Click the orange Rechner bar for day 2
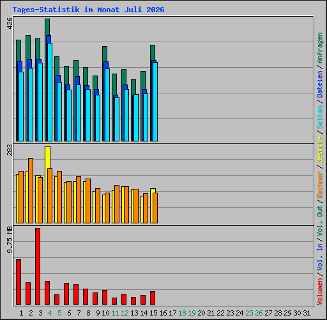Image resolution: width=327 pixels, height=320 pixels. (31, 191)
